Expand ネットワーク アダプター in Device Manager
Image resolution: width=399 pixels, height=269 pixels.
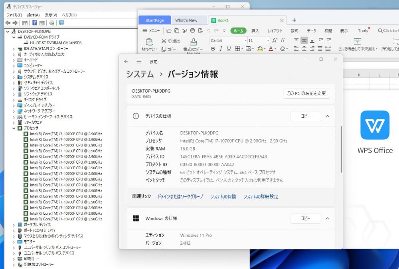coord(14,111)
